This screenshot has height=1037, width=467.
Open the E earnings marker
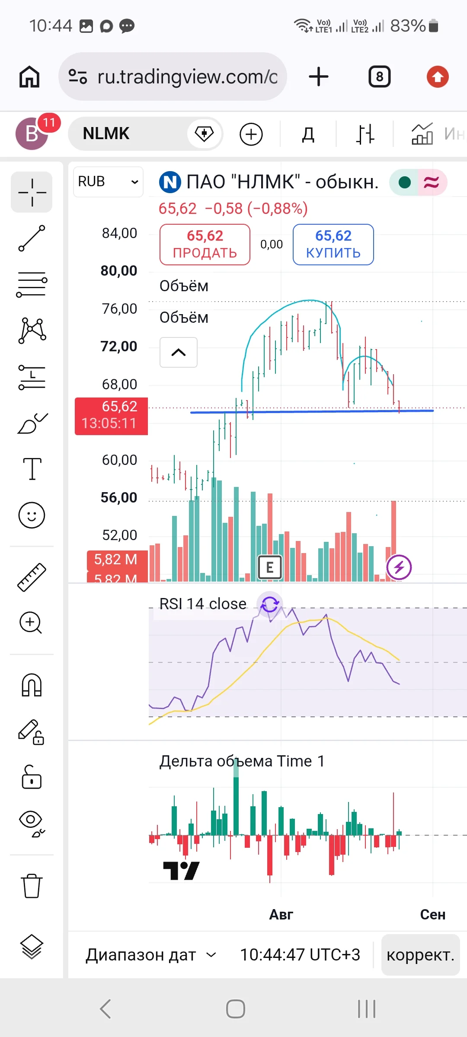270,567
